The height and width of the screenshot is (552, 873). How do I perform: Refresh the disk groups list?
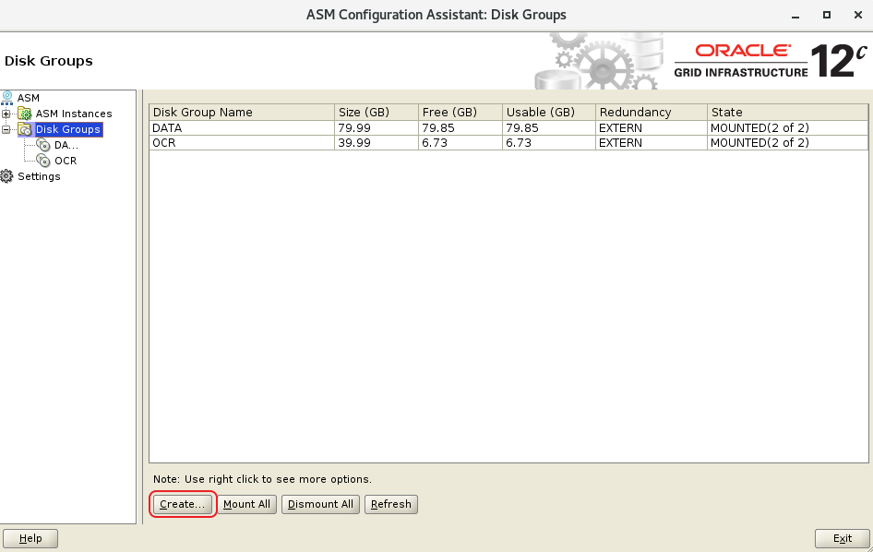click(391, 504)
